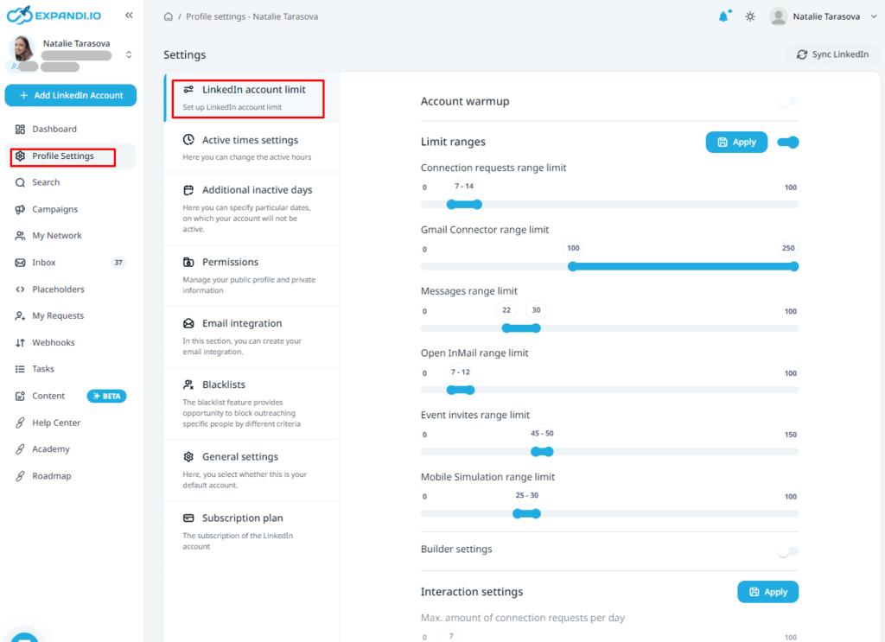Click the Webhooks arrows icon
Viewport: 885px width, 642px height.
[x=20, y=343]
